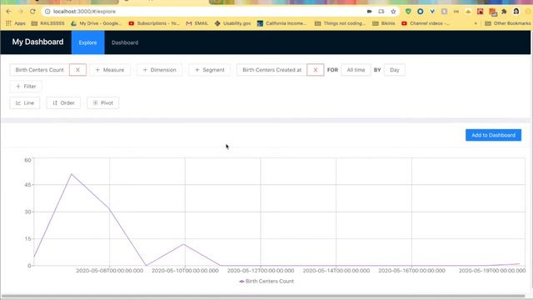The height and width of the screenshot is (300, 533).
Task: Open the EMAIL bookmark
Action: (x=197, y=23)
